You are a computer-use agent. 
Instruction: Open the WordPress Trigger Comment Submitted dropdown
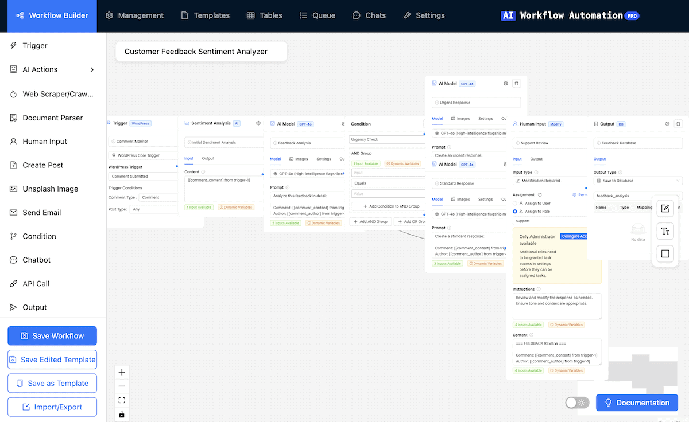(143, 177)
